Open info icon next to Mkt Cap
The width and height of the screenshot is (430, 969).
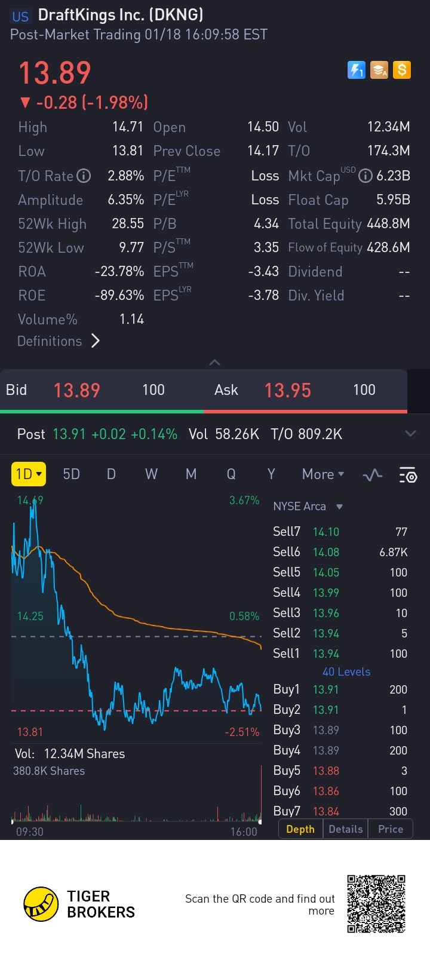(365, 176)
